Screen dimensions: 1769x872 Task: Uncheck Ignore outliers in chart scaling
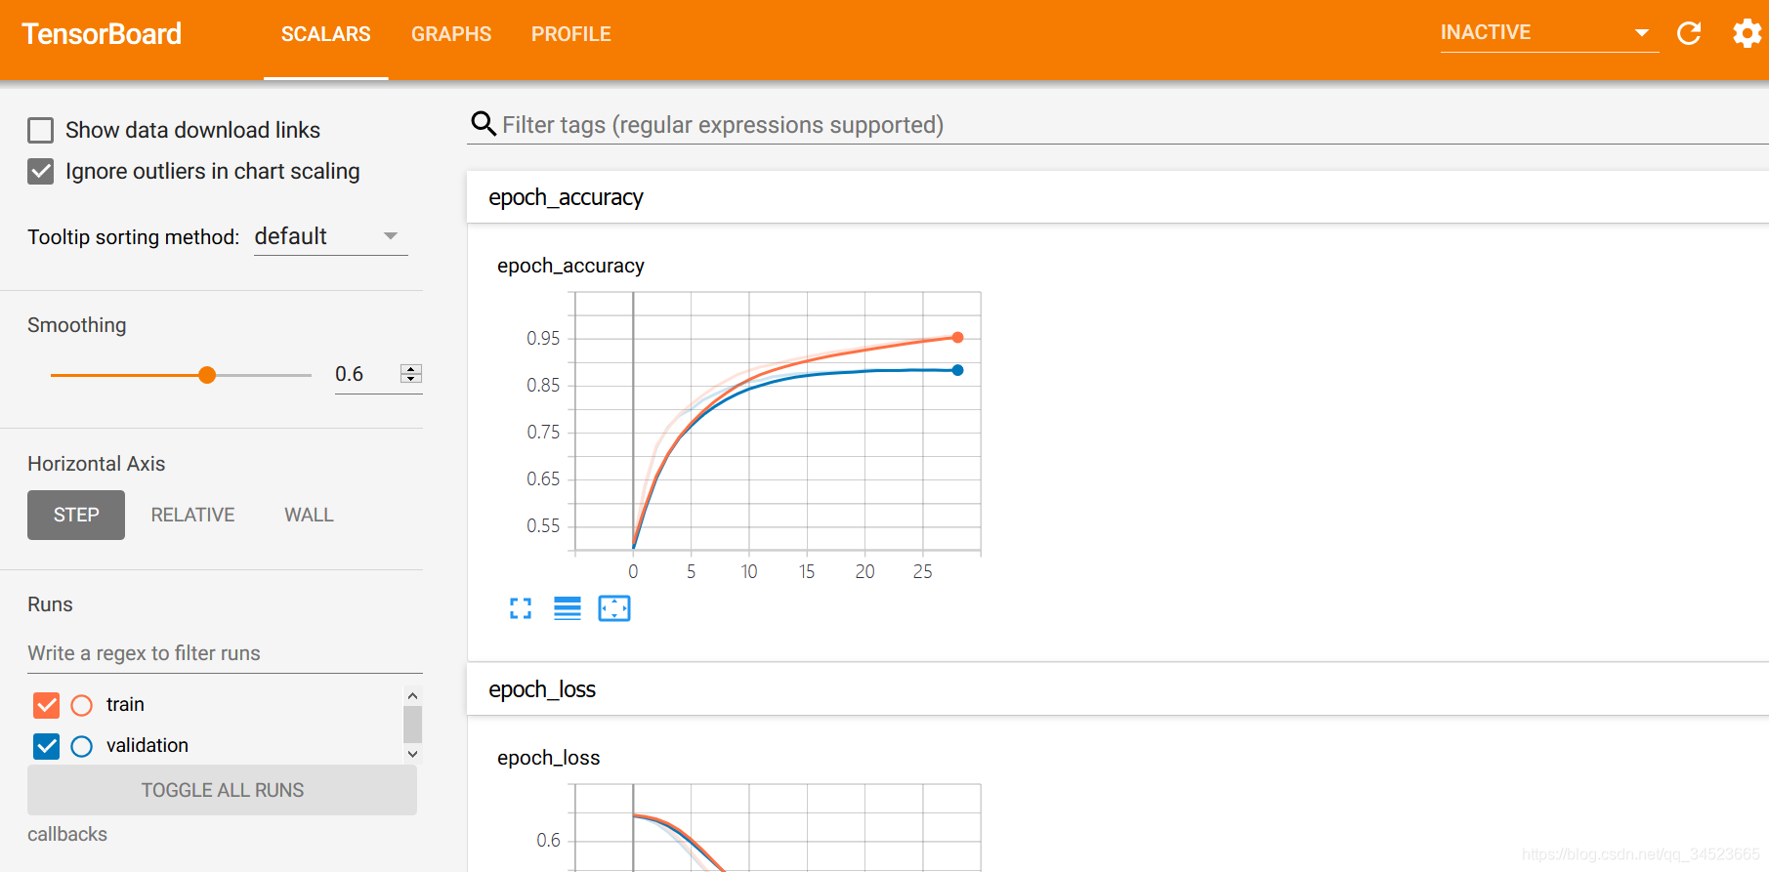pos(41,172)
